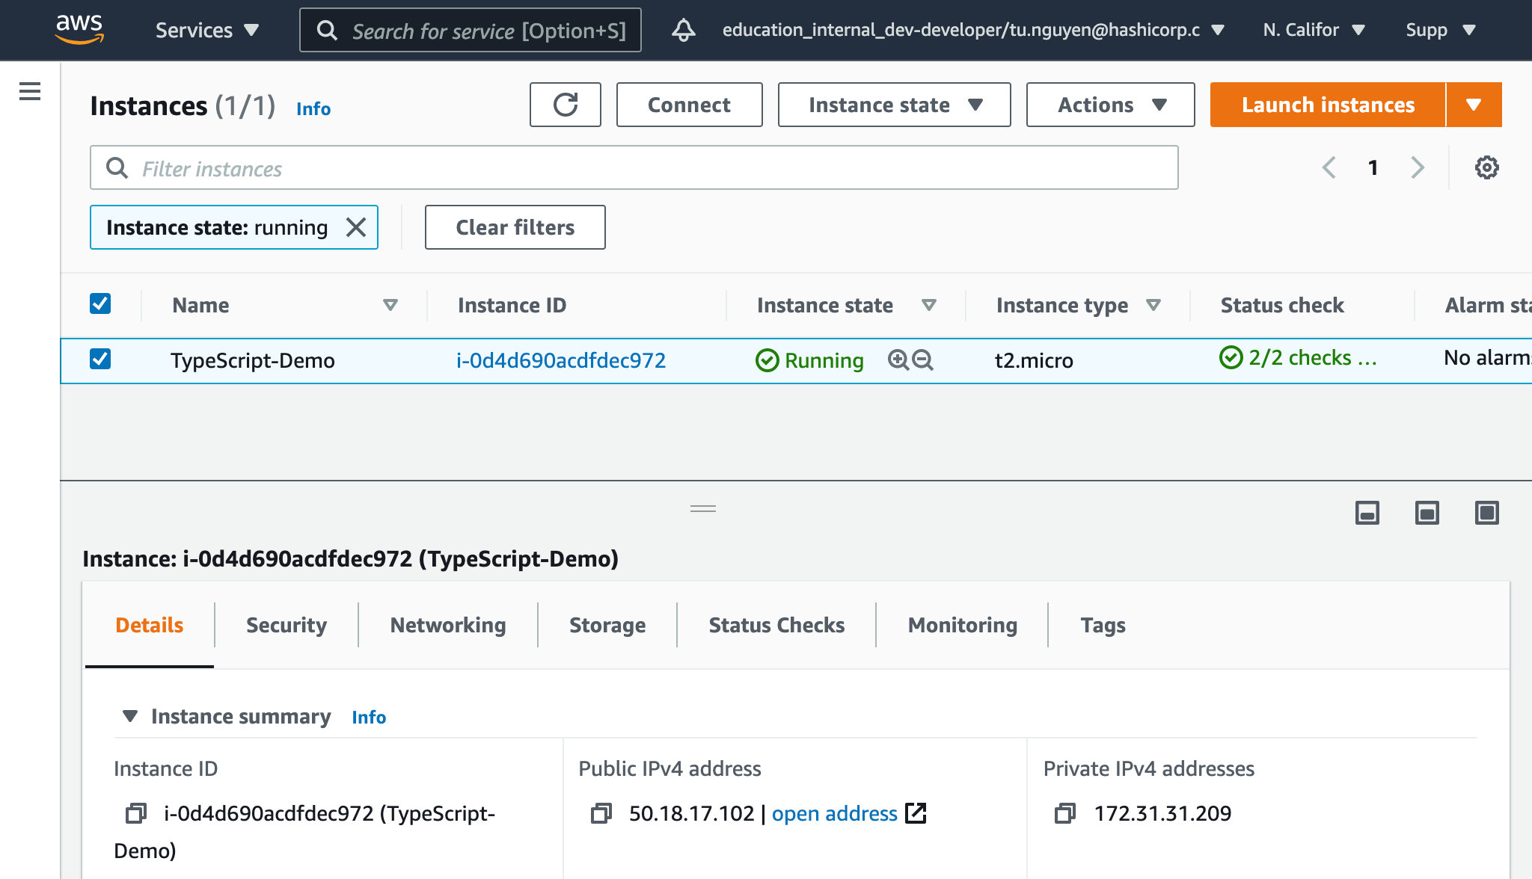Open the navigation sidebar hamburger menu
The image size is (1532, 879).
29,90
